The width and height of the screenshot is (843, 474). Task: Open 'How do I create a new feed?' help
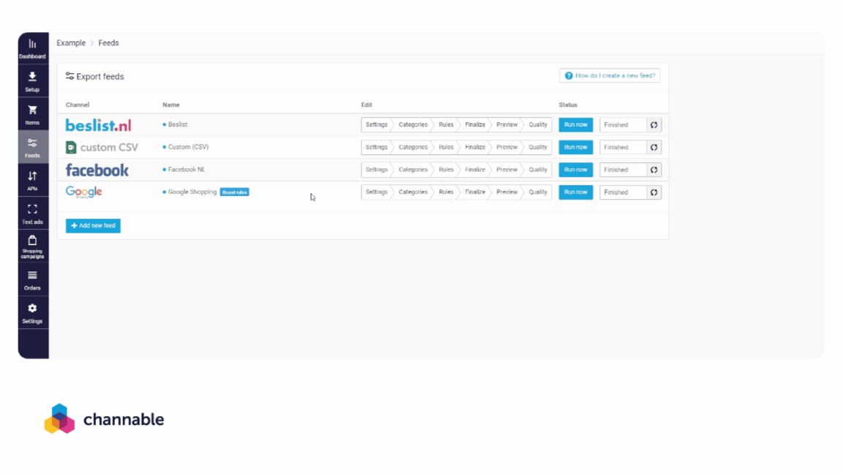point(610,76)
